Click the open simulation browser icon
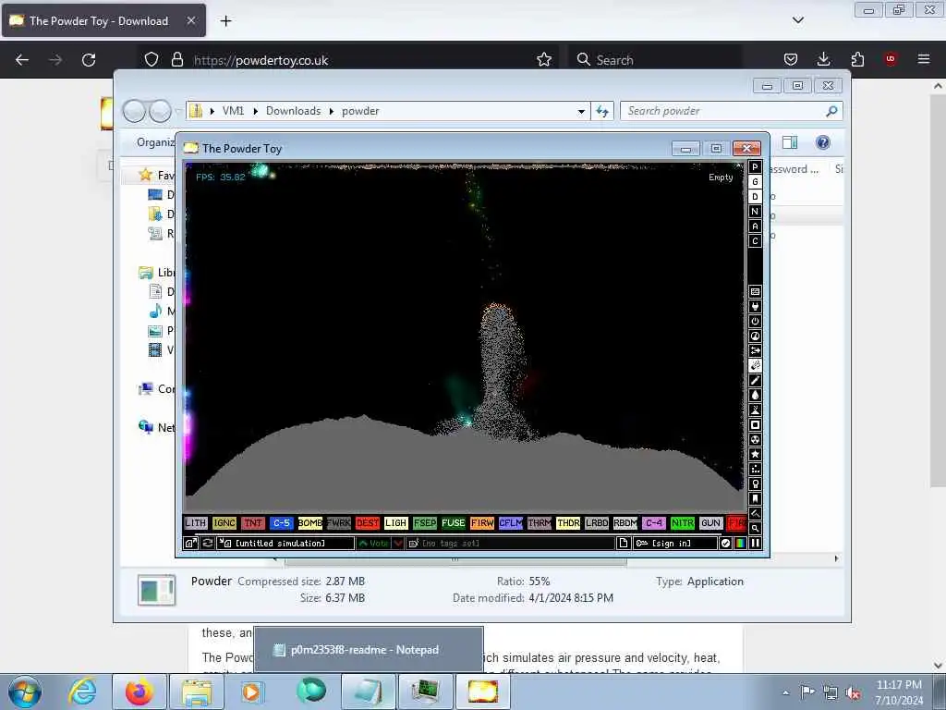The image size is (946, 710). (x=190, y=544)
